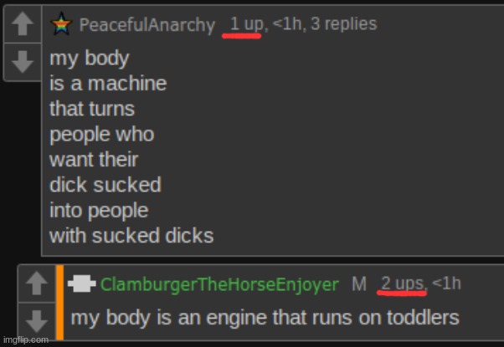
Task: Click the imgflip.com watermark
Action: (x=26, y=339)
